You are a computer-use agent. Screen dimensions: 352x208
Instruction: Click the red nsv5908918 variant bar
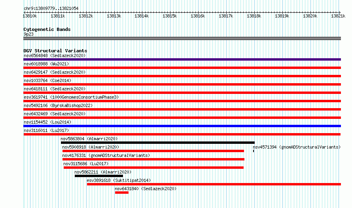pos(153,151)
